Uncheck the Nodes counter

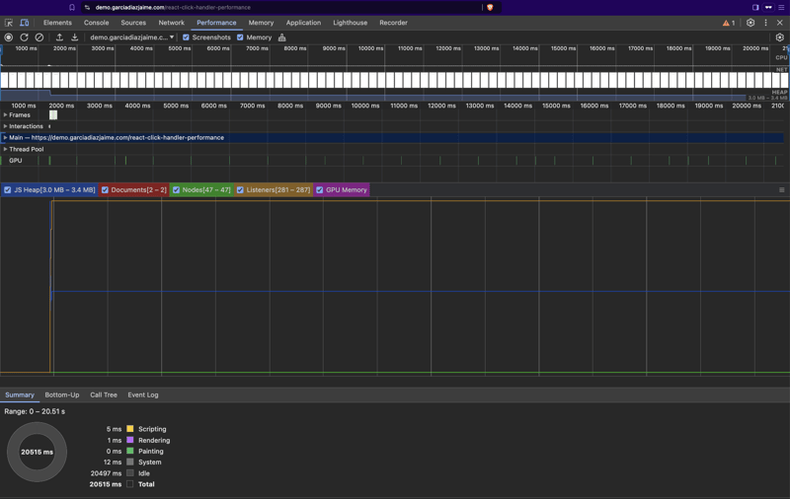click(177, 189)
